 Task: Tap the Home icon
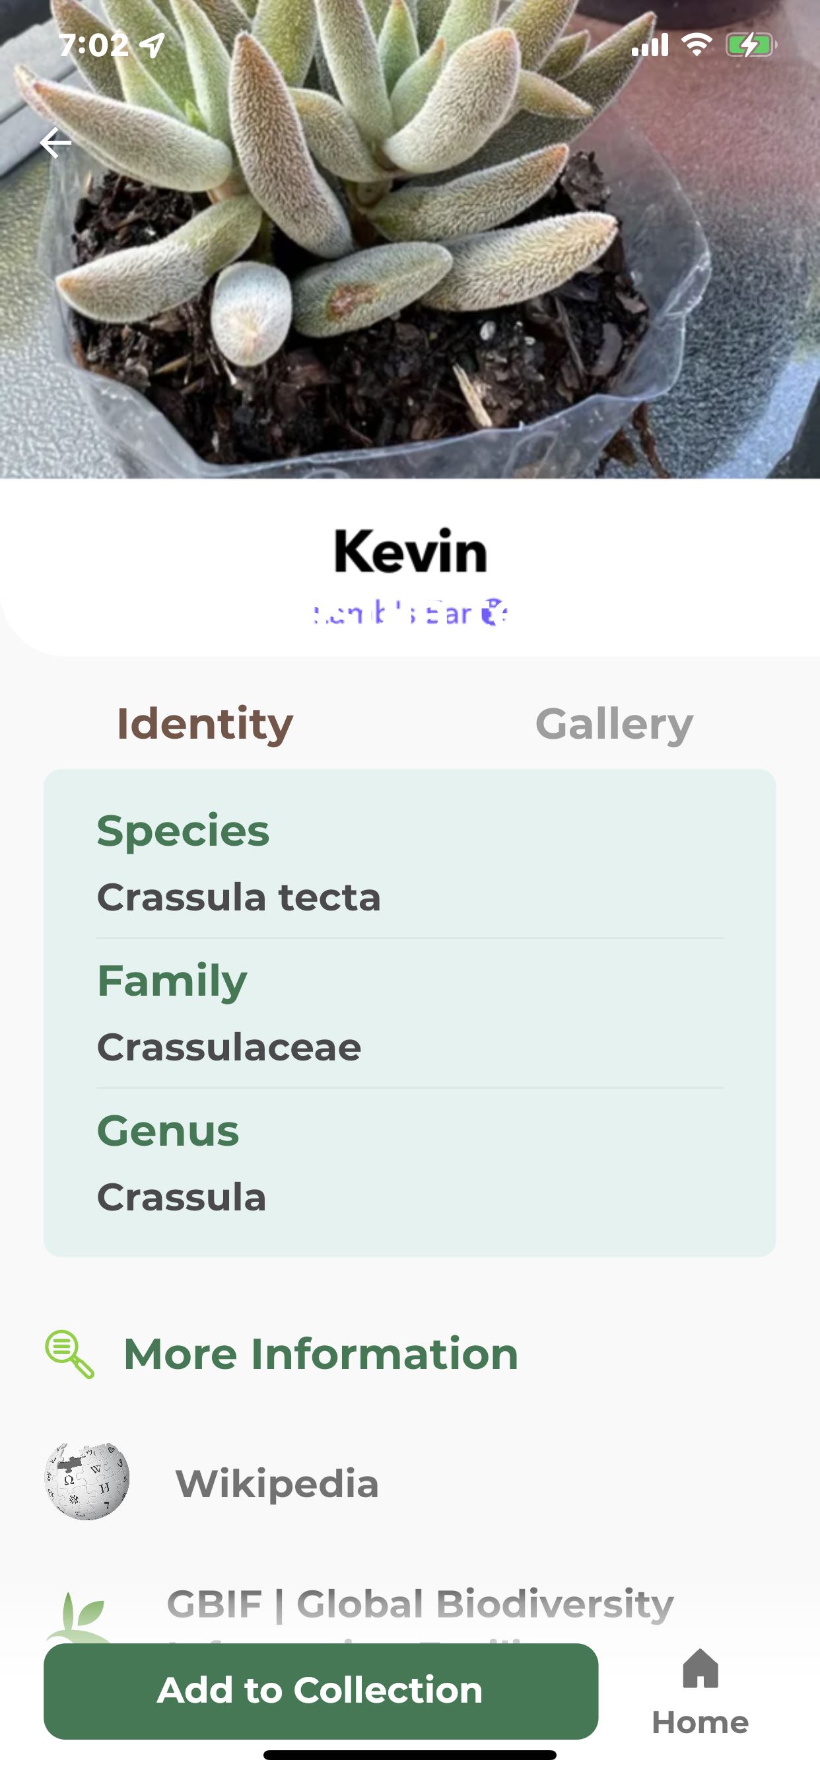[x=700, y=1669]
